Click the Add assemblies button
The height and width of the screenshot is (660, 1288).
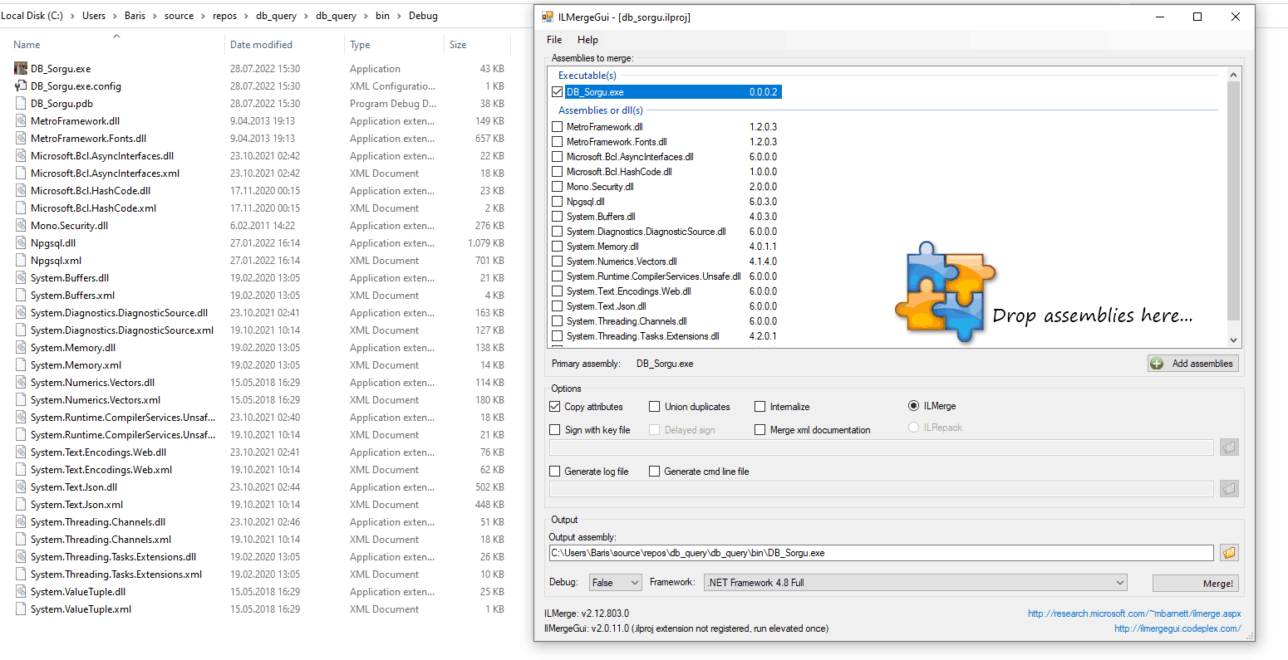1193,364
